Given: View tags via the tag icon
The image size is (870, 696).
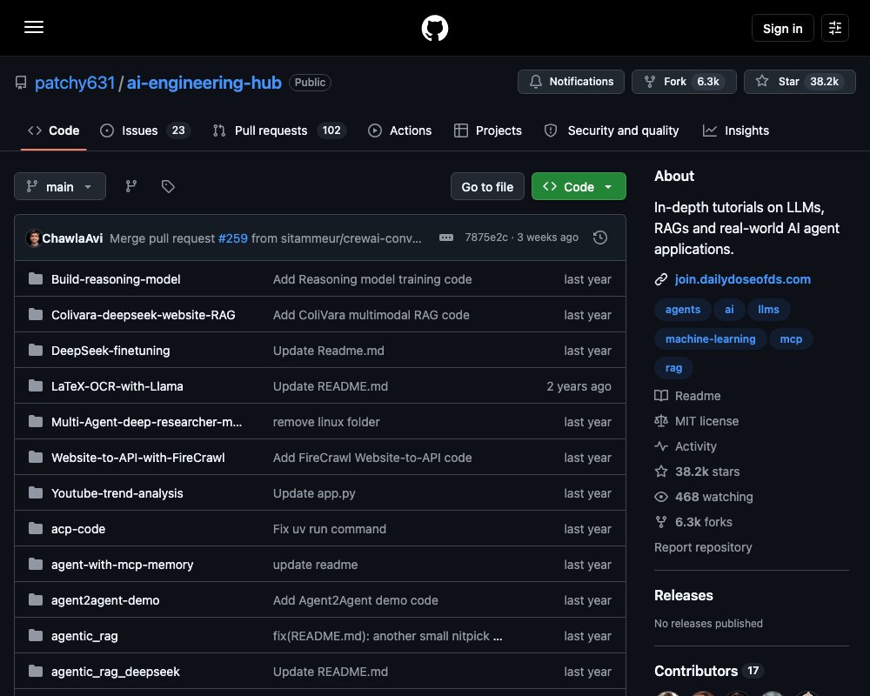Looking at the screenshot, I should pyautogui.click(x=168, y=186).
